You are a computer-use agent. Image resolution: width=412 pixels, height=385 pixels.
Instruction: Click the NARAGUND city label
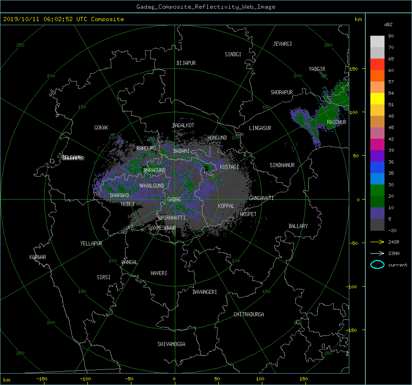(155, 170)
